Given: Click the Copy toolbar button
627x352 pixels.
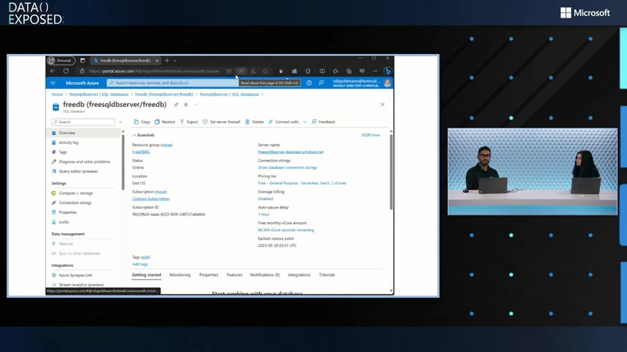Looking at the screenshot, I should (142, 122).
